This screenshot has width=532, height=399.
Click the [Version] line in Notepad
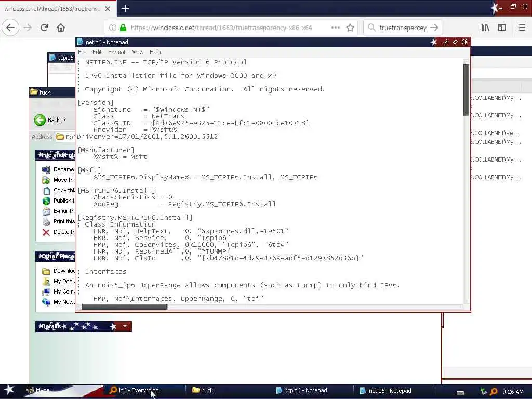(x=96, y=102)
